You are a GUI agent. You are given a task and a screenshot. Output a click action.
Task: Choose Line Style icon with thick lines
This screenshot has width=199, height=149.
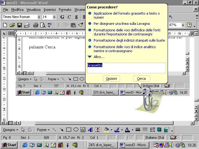(138, 130)
